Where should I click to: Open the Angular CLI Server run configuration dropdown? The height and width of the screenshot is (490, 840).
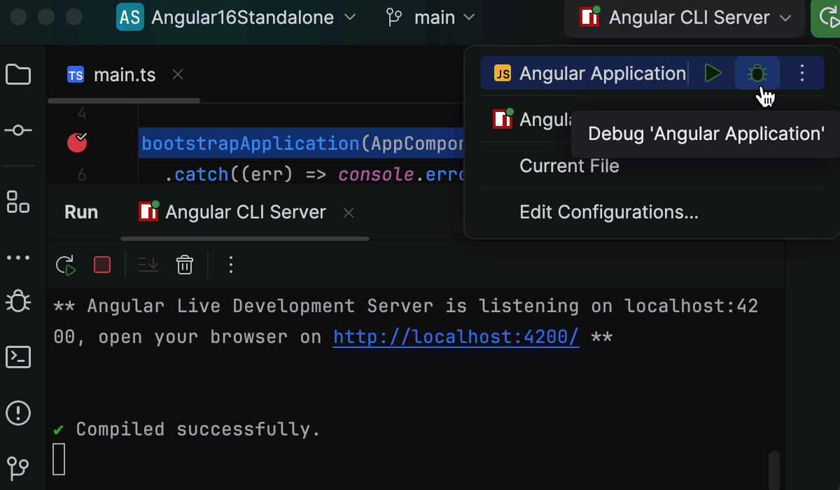click(684, 17)
